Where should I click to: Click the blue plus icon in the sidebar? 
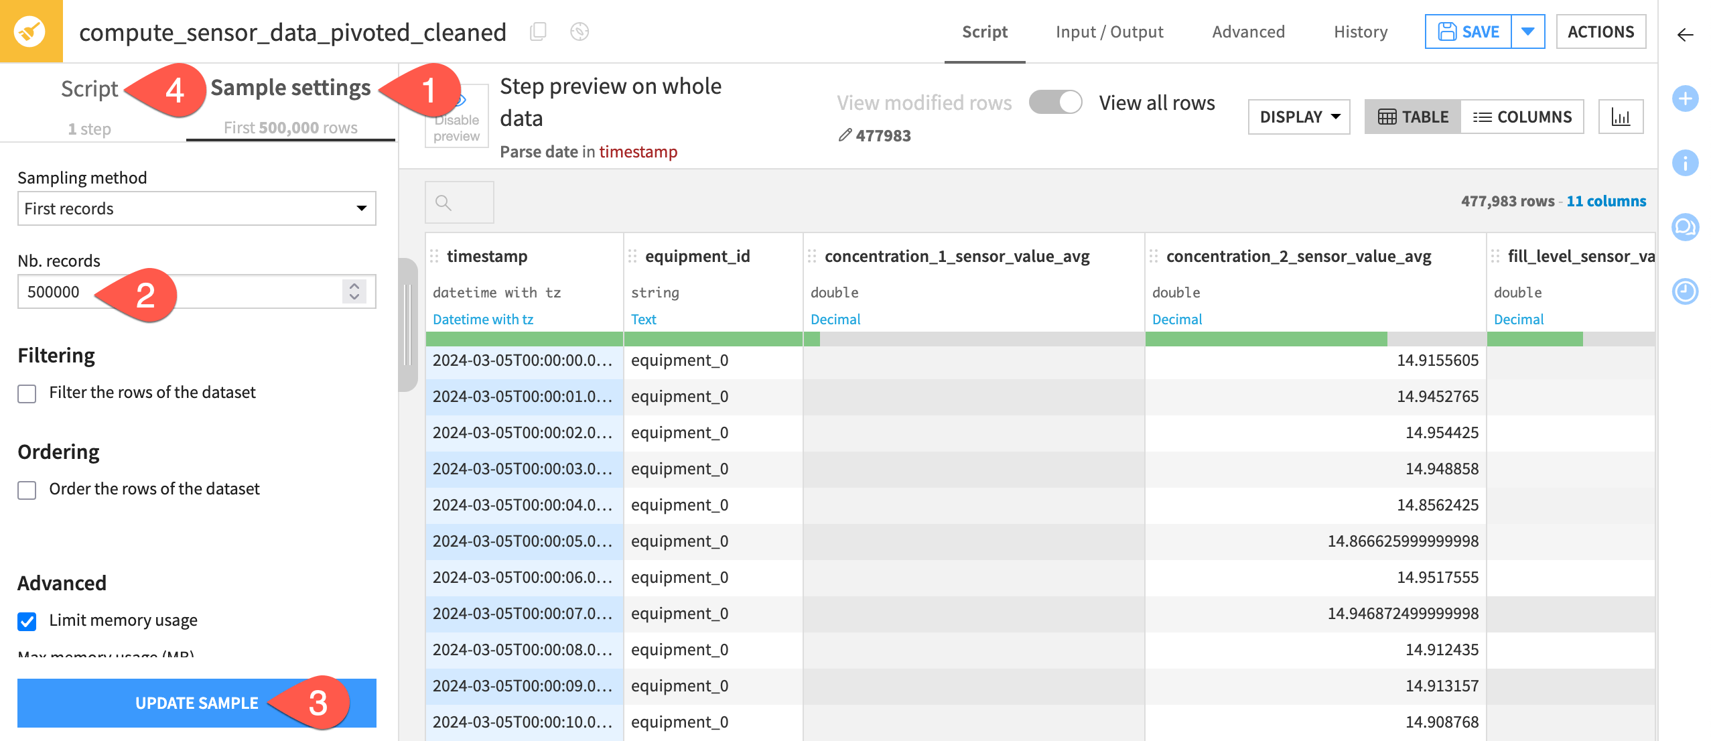pyautogui.click(x=1685, y=99)
